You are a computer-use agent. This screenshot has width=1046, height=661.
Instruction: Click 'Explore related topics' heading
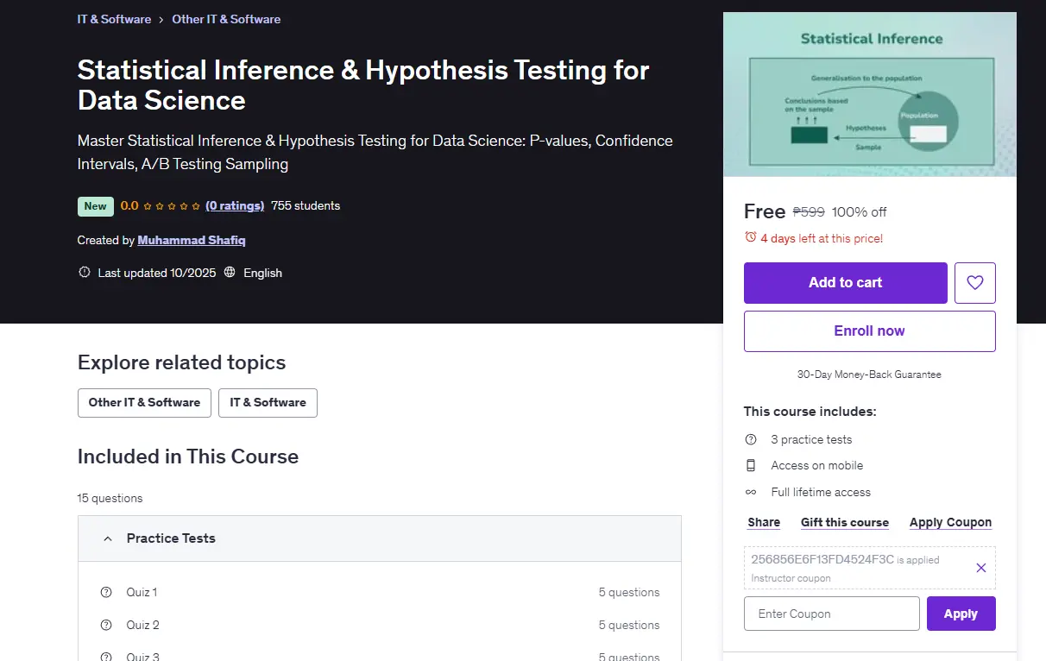181,362
